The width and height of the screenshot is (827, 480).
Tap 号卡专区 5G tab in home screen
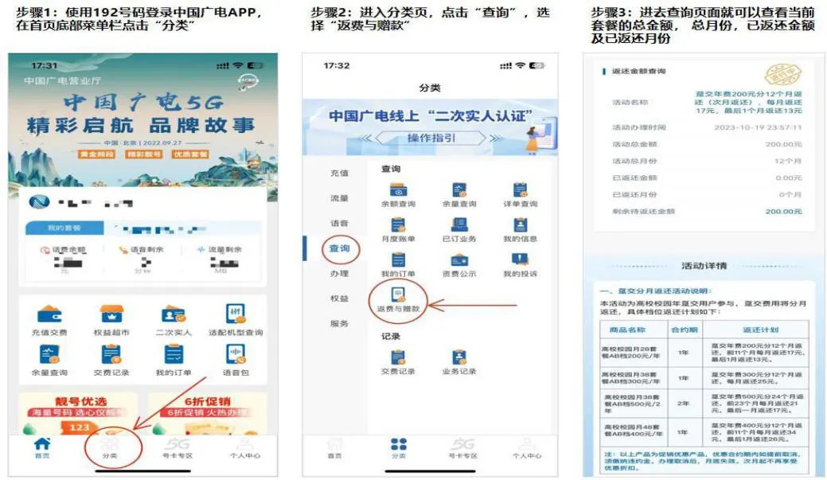[177, 448]
